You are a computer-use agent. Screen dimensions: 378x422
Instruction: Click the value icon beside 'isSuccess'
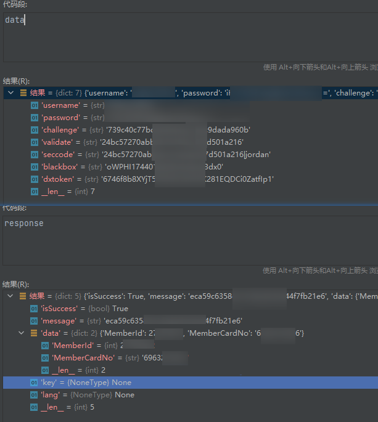coord(34,309)
